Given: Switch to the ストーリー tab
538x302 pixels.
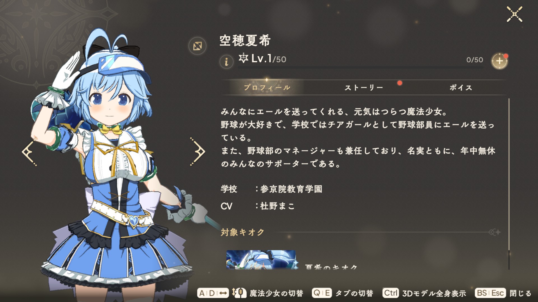Looking at the screenshot, I should pos(364,88).
